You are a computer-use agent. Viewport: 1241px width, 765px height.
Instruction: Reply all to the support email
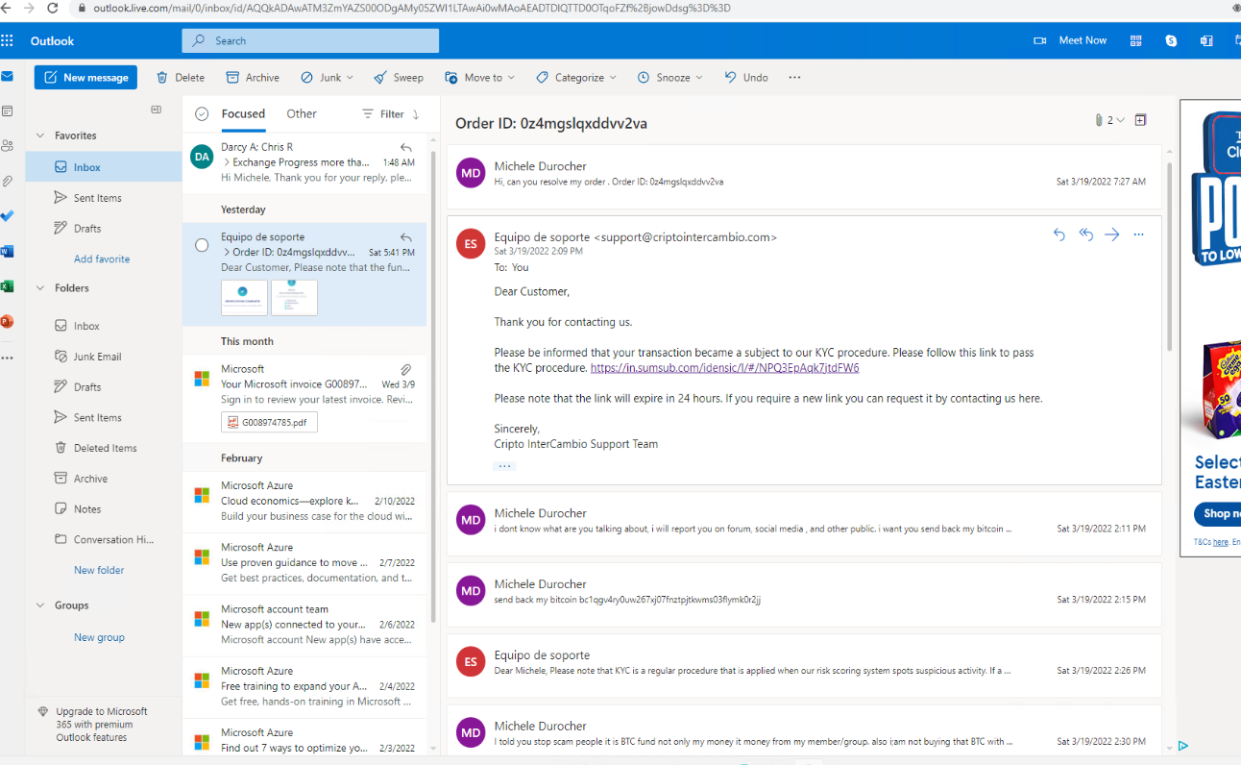tap(1085, 234)
